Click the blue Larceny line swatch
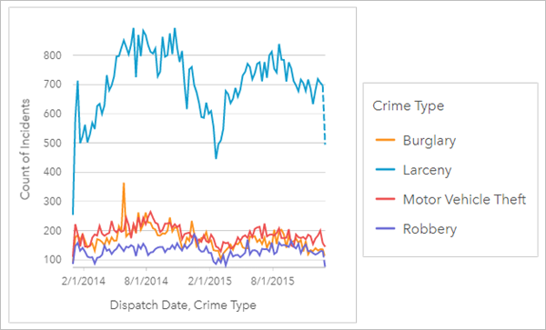 tap(386, 170)
